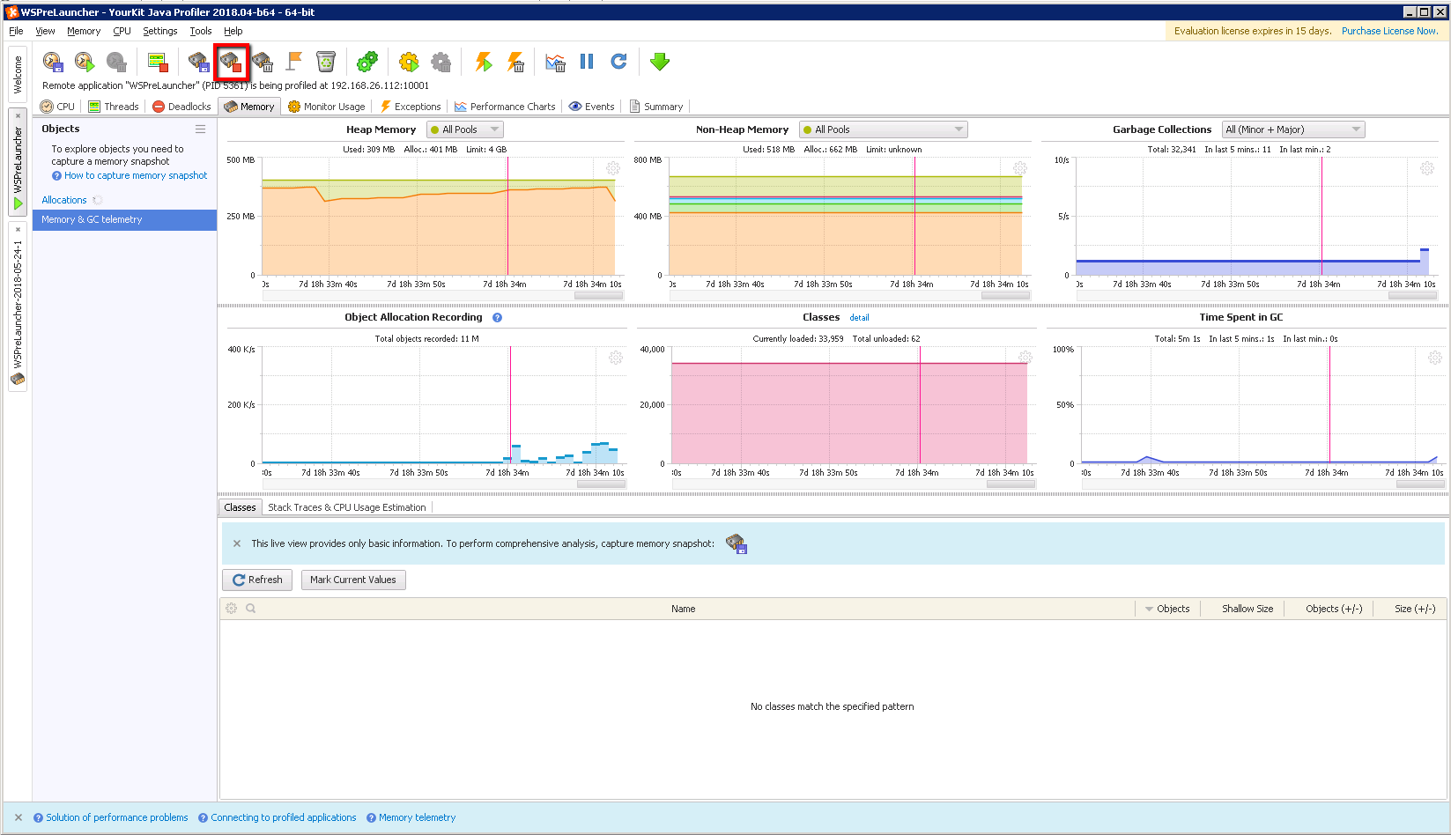
Task: Open the Memory menu
Action: point(84,30)
